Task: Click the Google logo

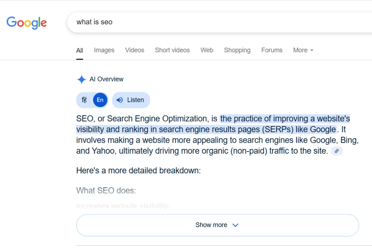Action: (27, 23)
